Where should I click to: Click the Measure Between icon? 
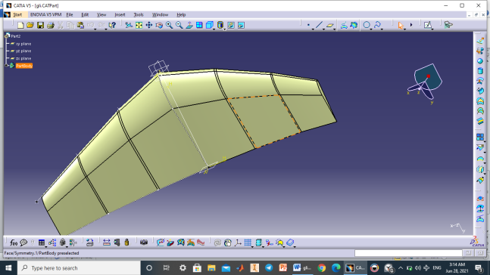107,243
